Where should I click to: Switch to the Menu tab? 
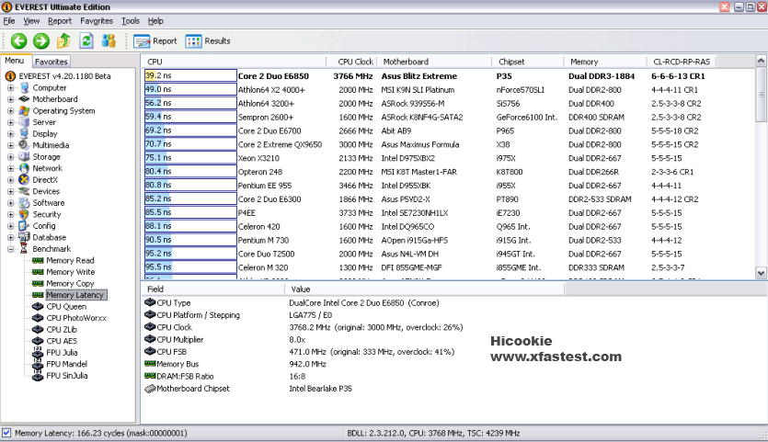(15, 61)
